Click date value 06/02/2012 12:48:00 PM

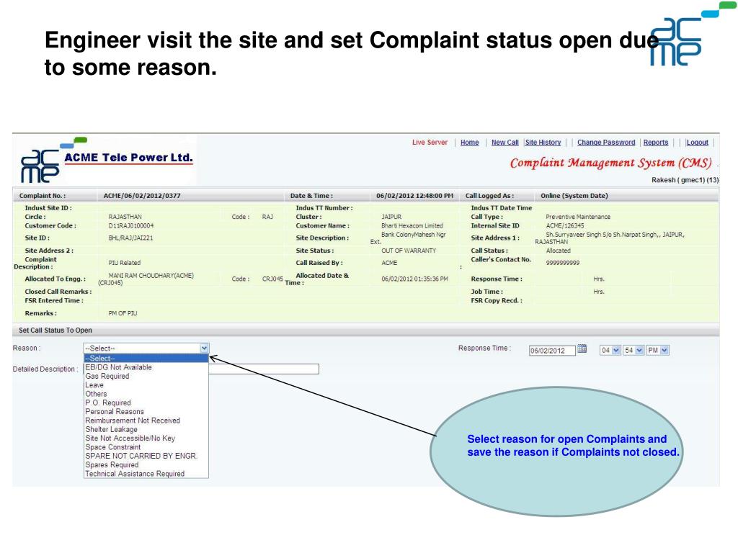(414, 196)
